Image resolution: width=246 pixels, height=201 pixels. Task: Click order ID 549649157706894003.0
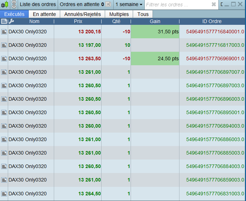coord(215,126)
